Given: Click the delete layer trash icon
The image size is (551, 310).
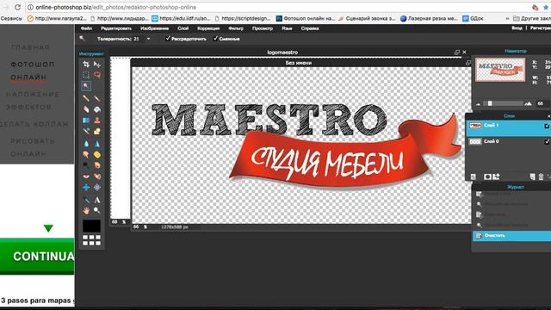Looking at the screenshot, I should [542, 177].
